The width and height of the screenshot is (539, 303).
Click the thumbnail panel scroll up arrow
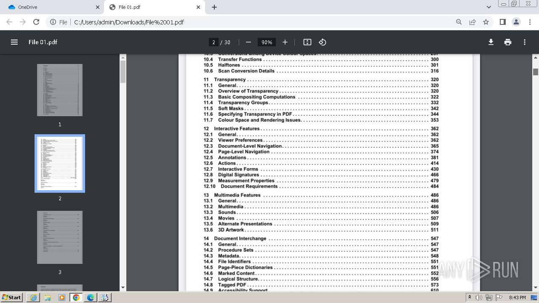pos(123,57)
